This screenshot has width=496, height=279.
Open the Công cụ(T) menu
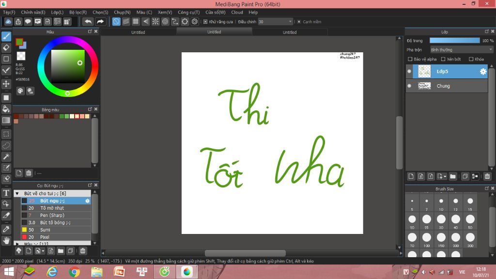(188, 12)
